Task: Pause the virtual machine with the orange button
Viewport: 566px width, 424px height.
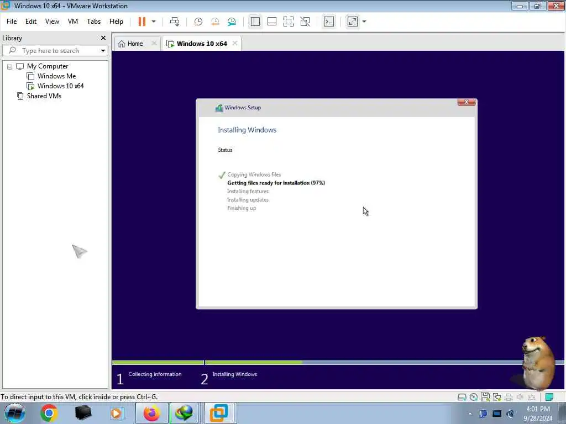Action: (x=142, y=22)
